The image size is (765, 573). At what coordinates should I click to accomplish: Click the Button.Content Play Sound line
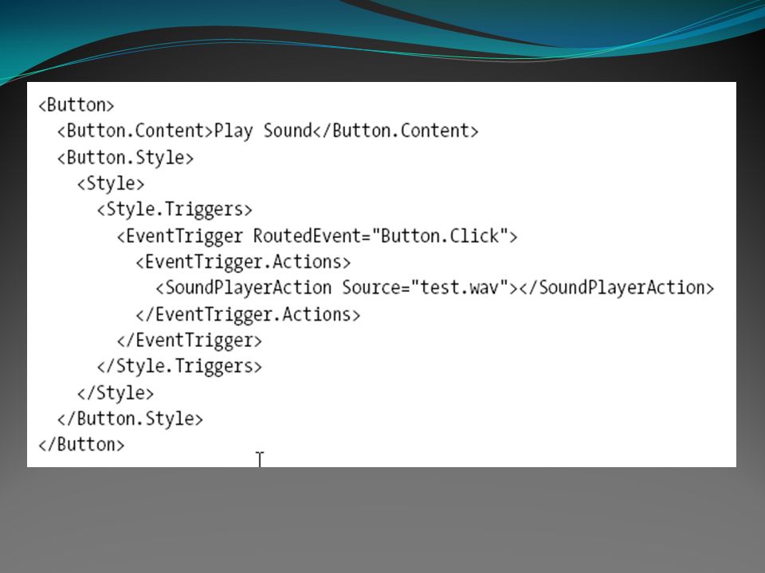click(268, 131)
